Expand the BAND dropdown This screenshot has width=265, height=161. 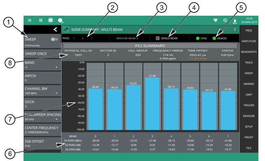coord(42,65)
